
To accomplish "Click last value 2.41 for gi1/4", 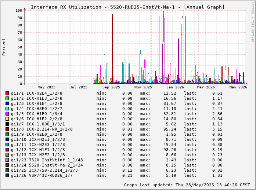I will pyautogui.click(x=217, y=109).
